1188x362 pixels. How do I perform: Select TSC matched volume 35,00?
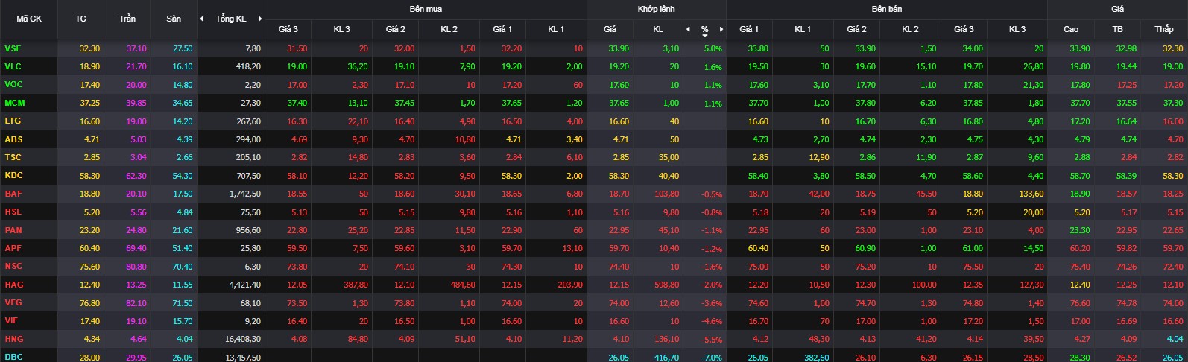point(669,157)
